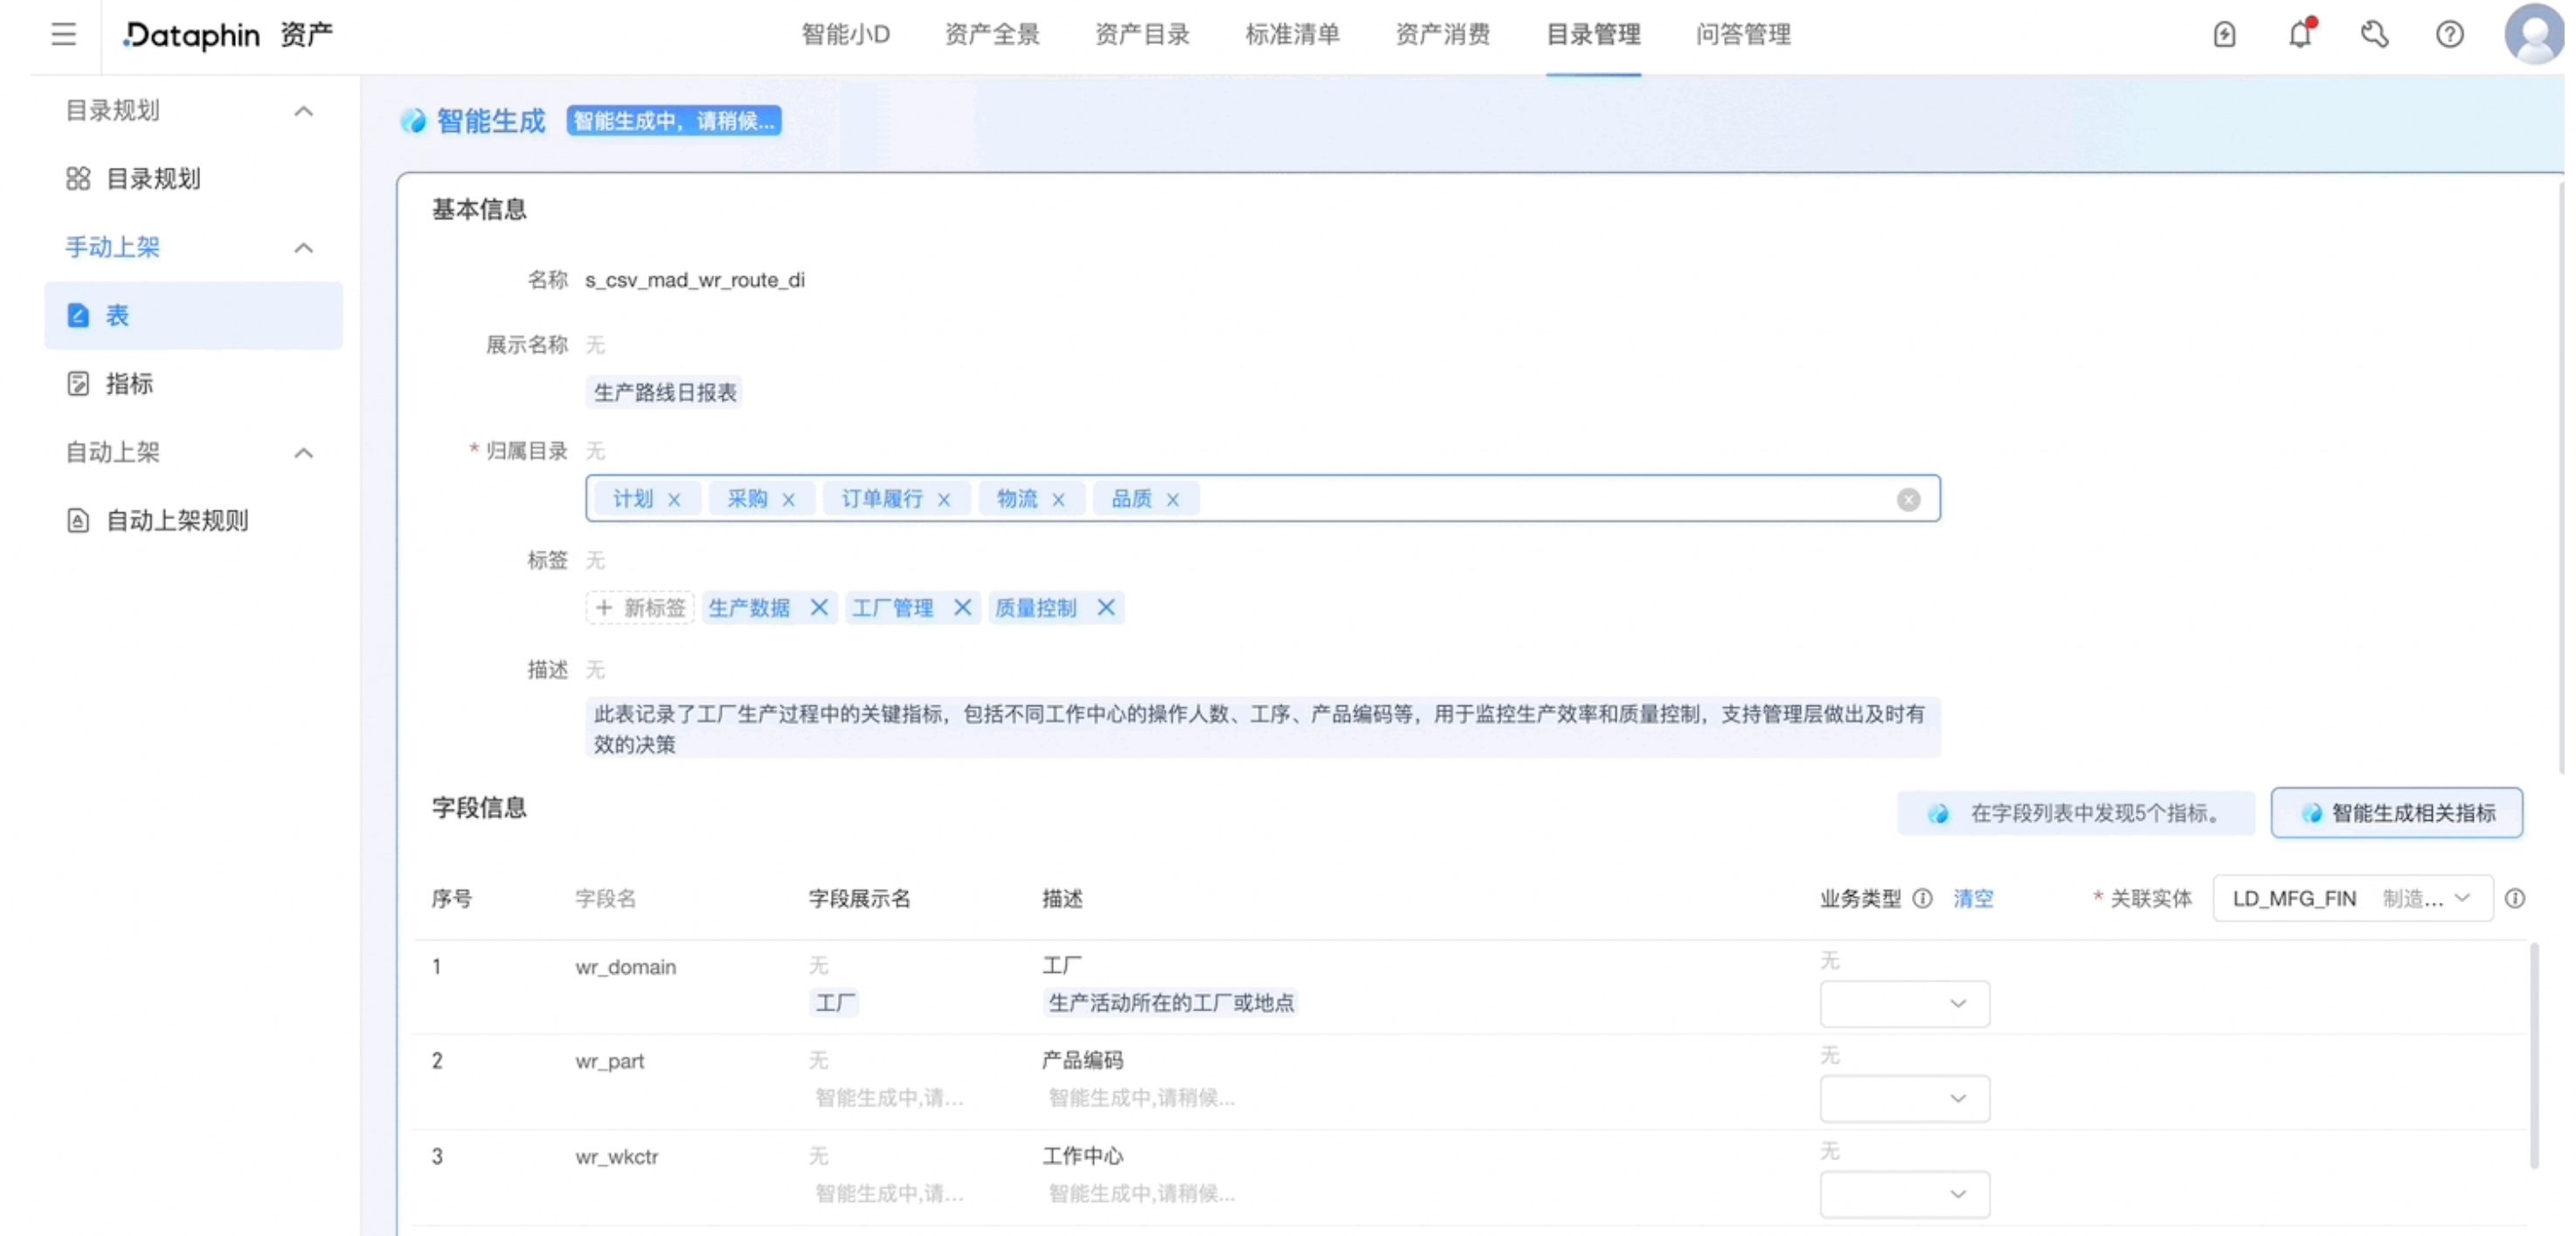Click the 新标签 add-tag field
Image resolution: width=2576 pixels, height=1236 pixels.
(x=639, y=607)
